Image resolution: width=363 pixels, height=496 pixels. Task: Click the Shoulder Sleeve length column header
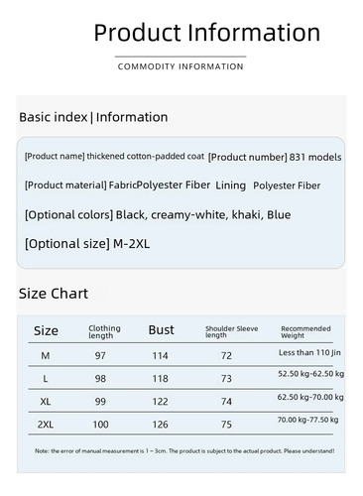[232, 331]
